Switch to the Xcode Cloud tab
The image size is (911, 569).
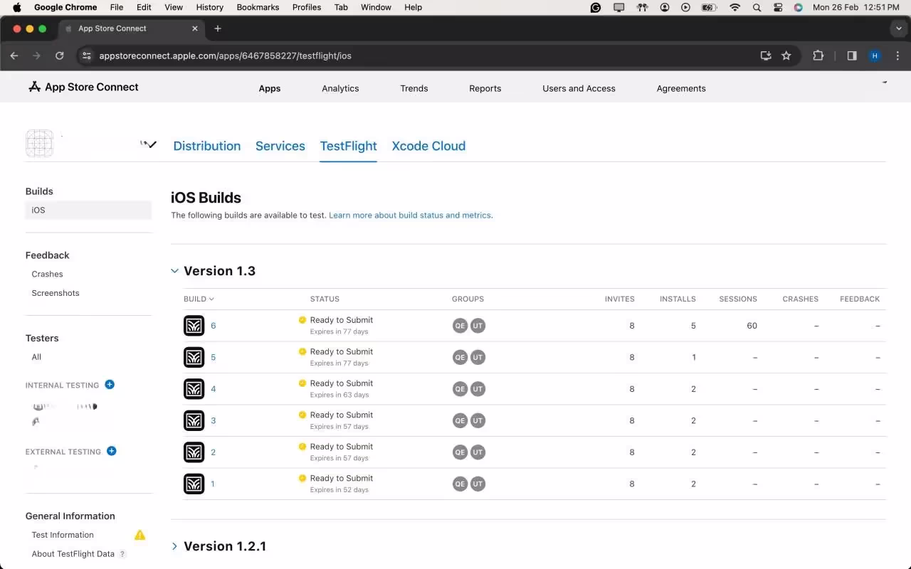click(428, 146)
